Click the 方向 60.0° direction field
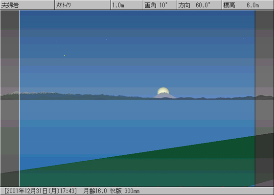This screenshot has height=195, width=274. click(200, 5)
